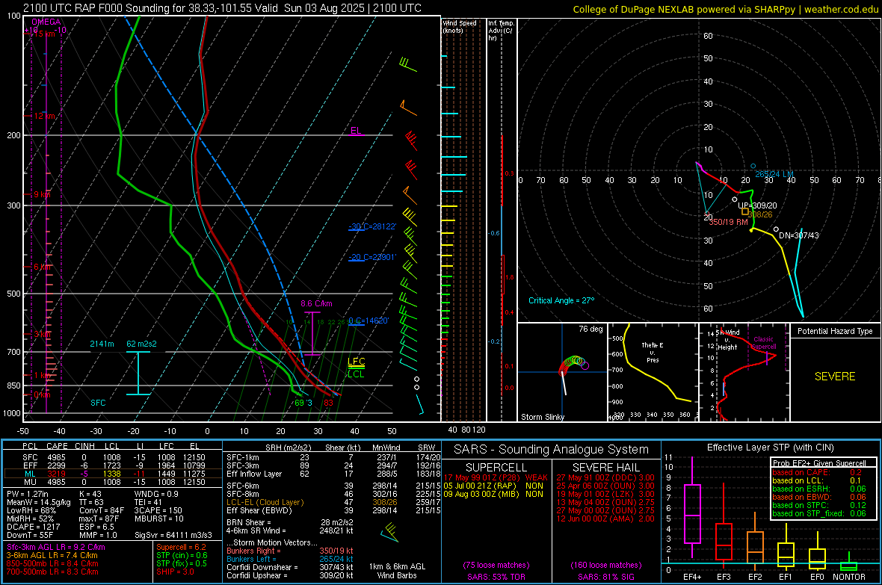The width and height of the screenshot is (882, 585).
Task: Click the surface dewpoint value 69
Action: click(299, 403)
